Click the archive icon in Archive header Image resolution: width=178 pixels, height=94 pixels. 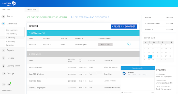[29, 54]
